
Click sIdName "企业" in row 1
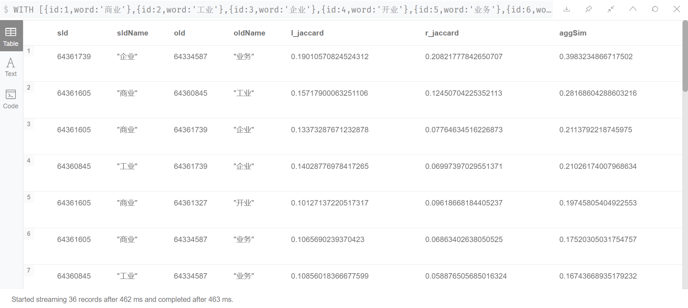[127, 57]
